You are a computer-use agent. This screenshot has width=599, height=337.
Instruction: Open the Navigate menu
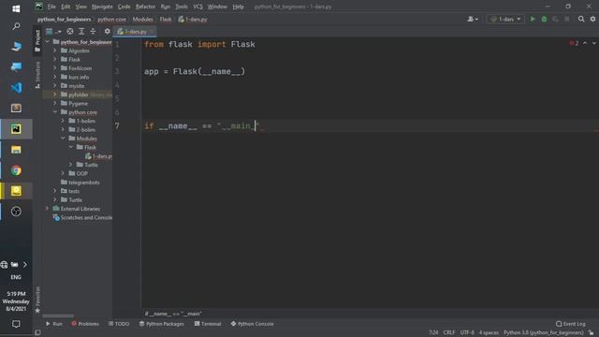[x=102, y=7]
